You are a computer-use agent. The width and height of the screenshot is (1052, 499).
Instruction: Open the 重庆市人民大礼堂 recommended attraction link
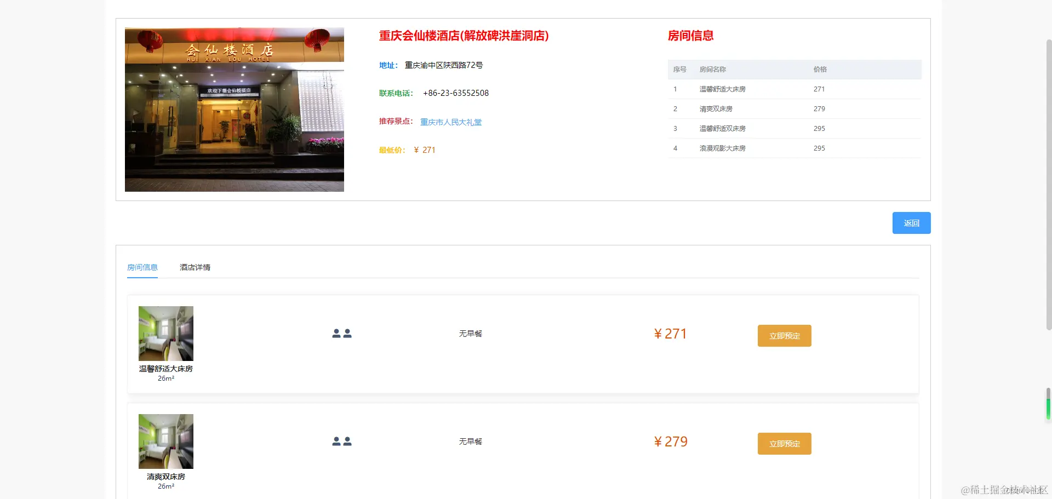pos(451,122)
